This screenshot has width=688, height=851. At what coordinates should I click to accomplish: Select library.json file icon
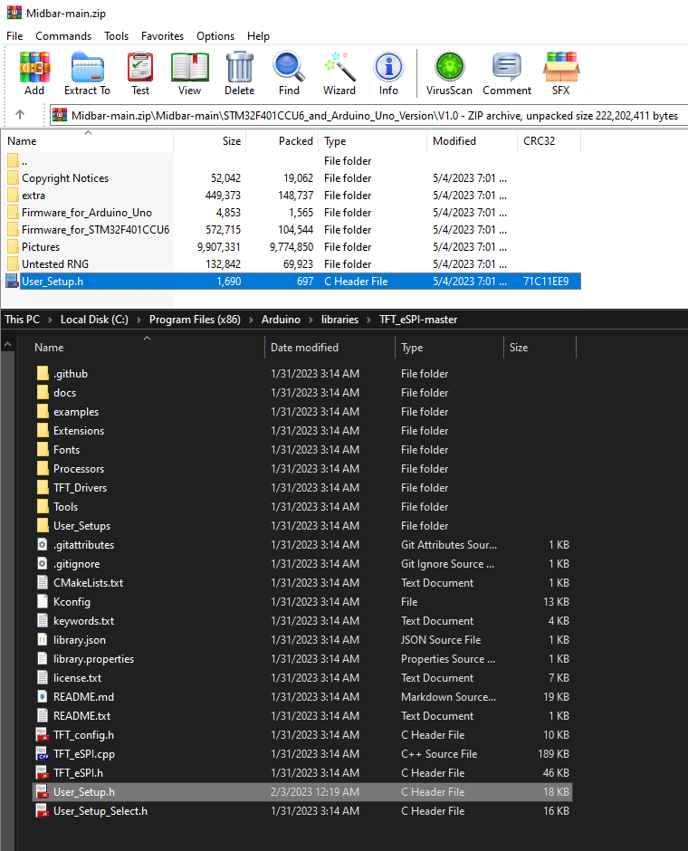coord(43,639)
